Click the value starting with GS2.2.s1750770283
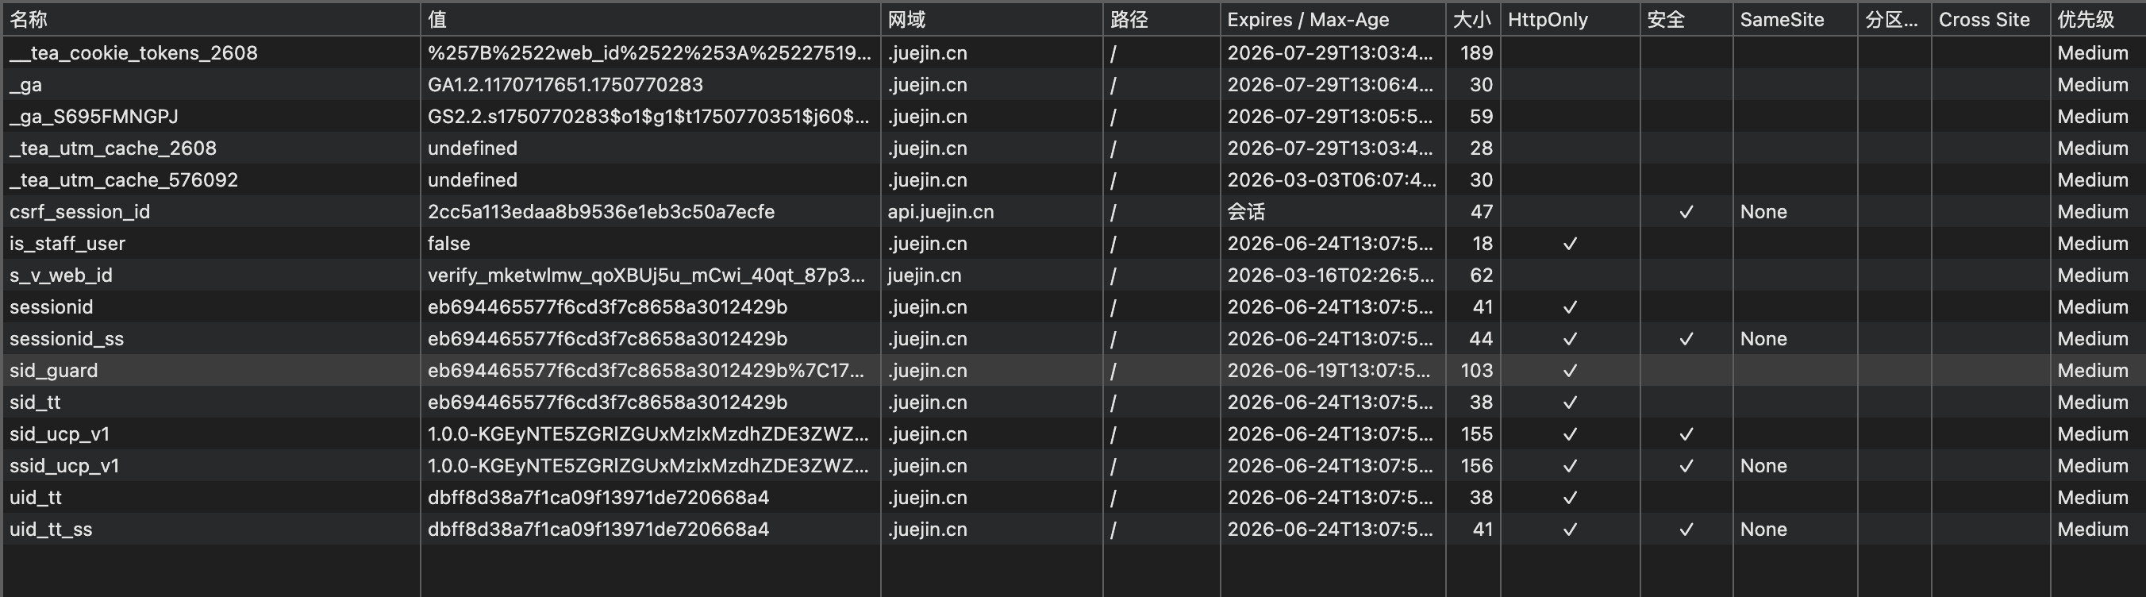The height and width of the screenshot is (597, 2146). click(x=650, y=117)
